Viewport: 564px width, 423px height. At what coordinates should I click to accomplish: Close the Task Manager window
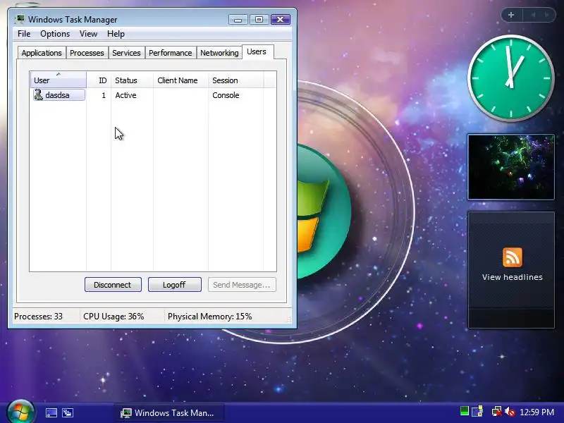pos(280,20)
